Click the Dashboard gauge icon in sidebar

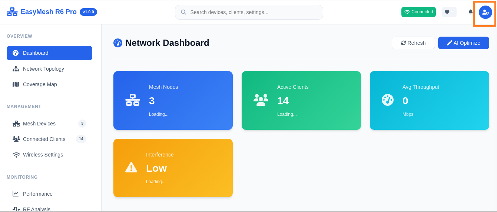[16, 53]
